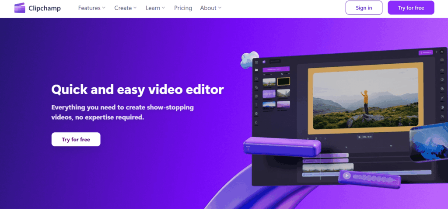Click the Clipchamp logo
The width and height of the screenshot is (448, 217).
(38, 8)
